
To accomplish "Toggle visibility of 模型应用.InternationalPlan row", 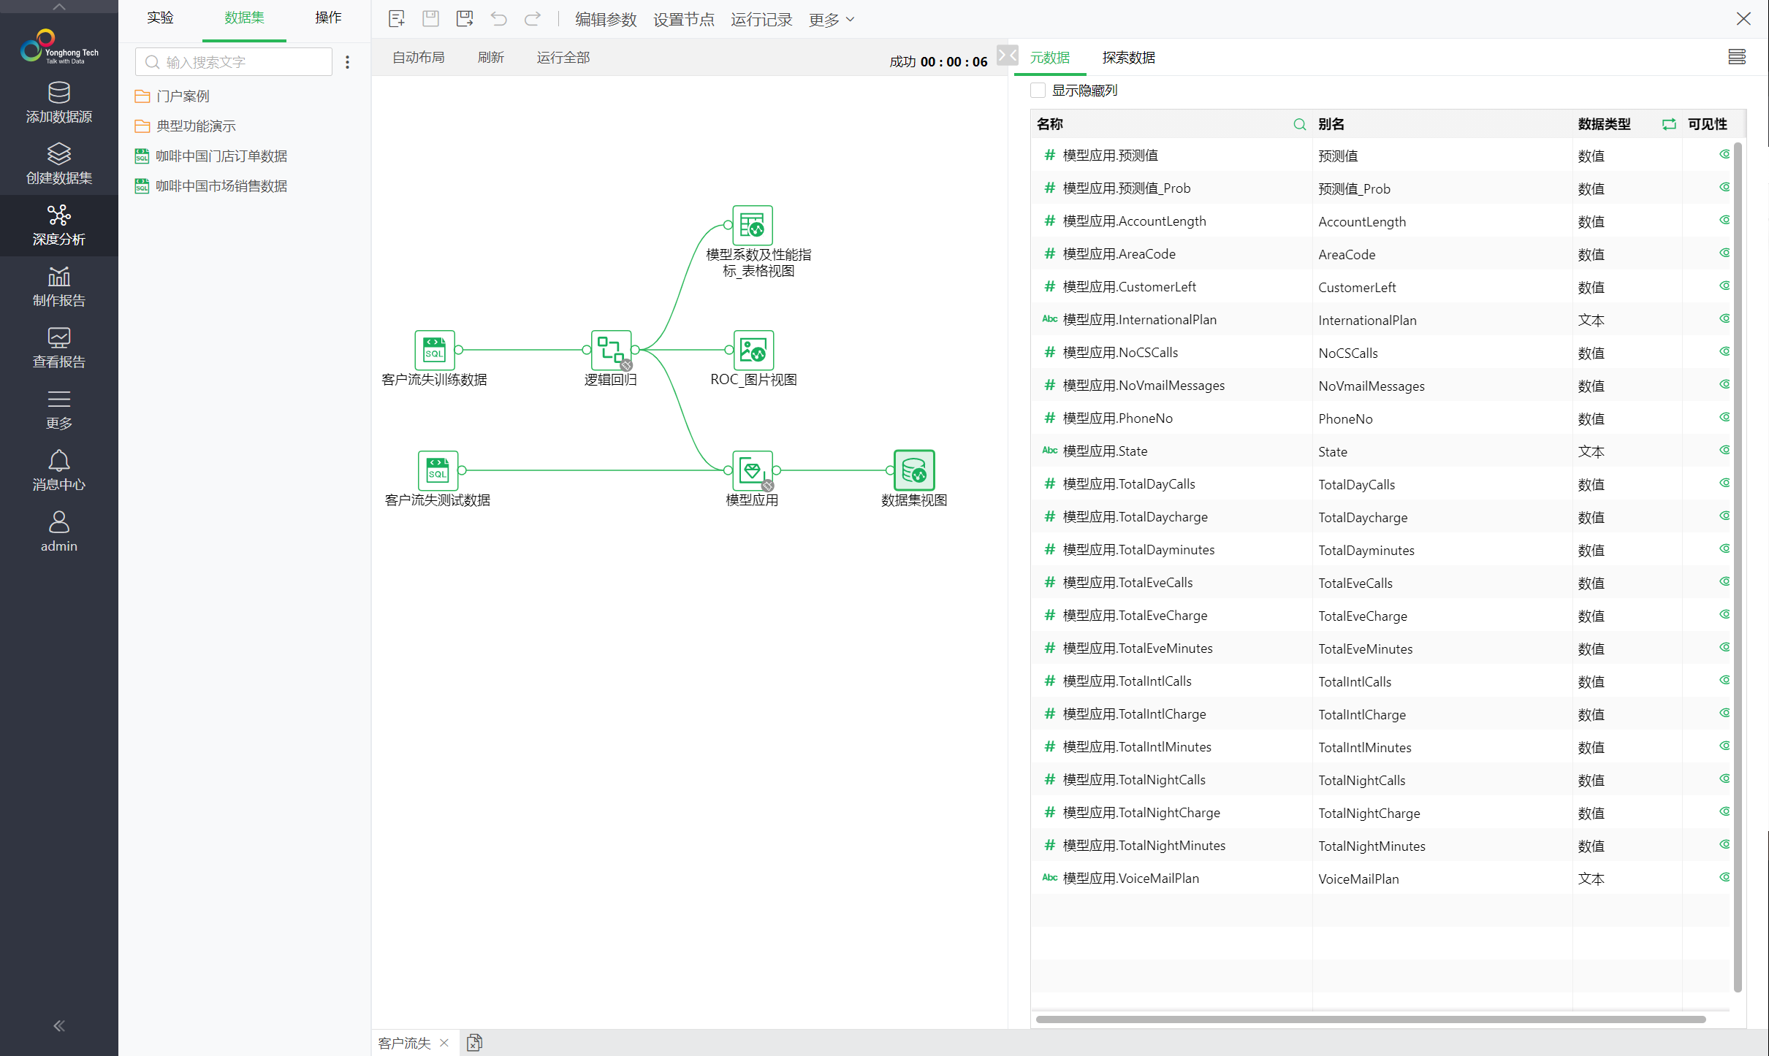I will [x=1724, y=319].
